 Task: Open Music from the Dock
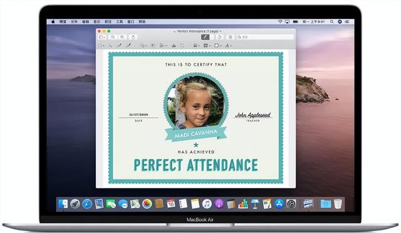coord(207,204)
